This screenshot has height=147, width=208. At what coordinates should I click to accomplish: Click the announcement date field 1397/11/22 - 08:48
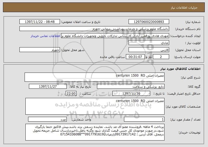click(x=40, y=22)
